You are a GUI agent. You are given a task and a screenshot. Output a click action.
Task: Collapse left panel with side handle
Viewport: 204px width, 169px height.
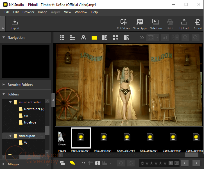[x=53, y=100]
